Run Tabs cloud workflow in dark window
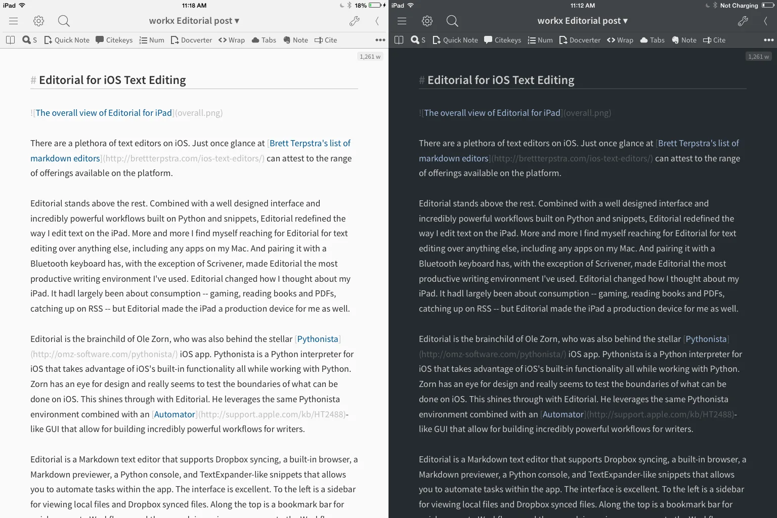This screenshot has height=518, width=777. coord(653,40)
